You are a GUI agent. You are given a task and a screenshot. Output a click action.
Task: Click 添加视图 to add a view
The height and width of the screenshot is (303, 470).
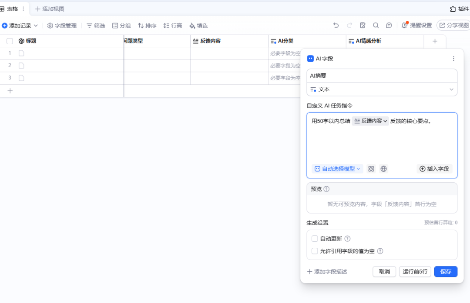[50, 9]
